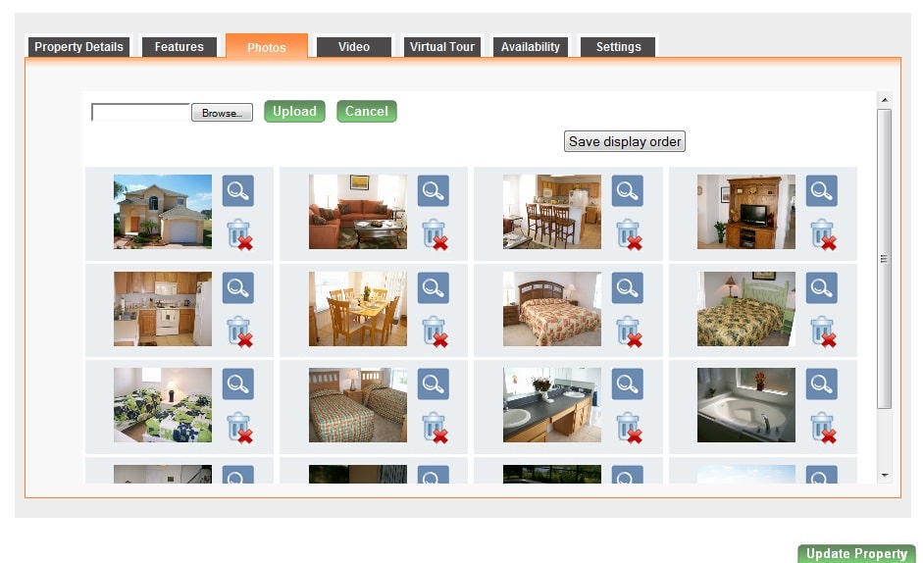This screenshot has height=563, width=923.
Task: Select the kitchen white stove thumbnail
Action: (163, 309)
